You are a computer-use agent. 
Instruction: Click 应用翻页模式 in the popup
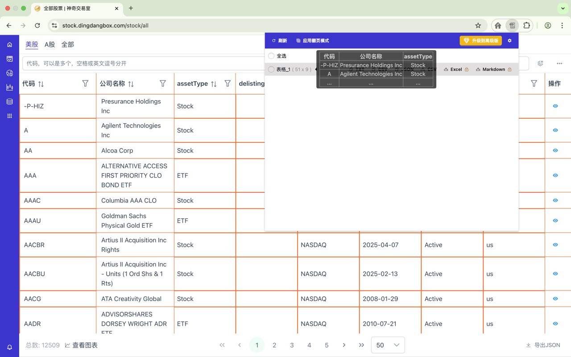(x=313, y=41)
